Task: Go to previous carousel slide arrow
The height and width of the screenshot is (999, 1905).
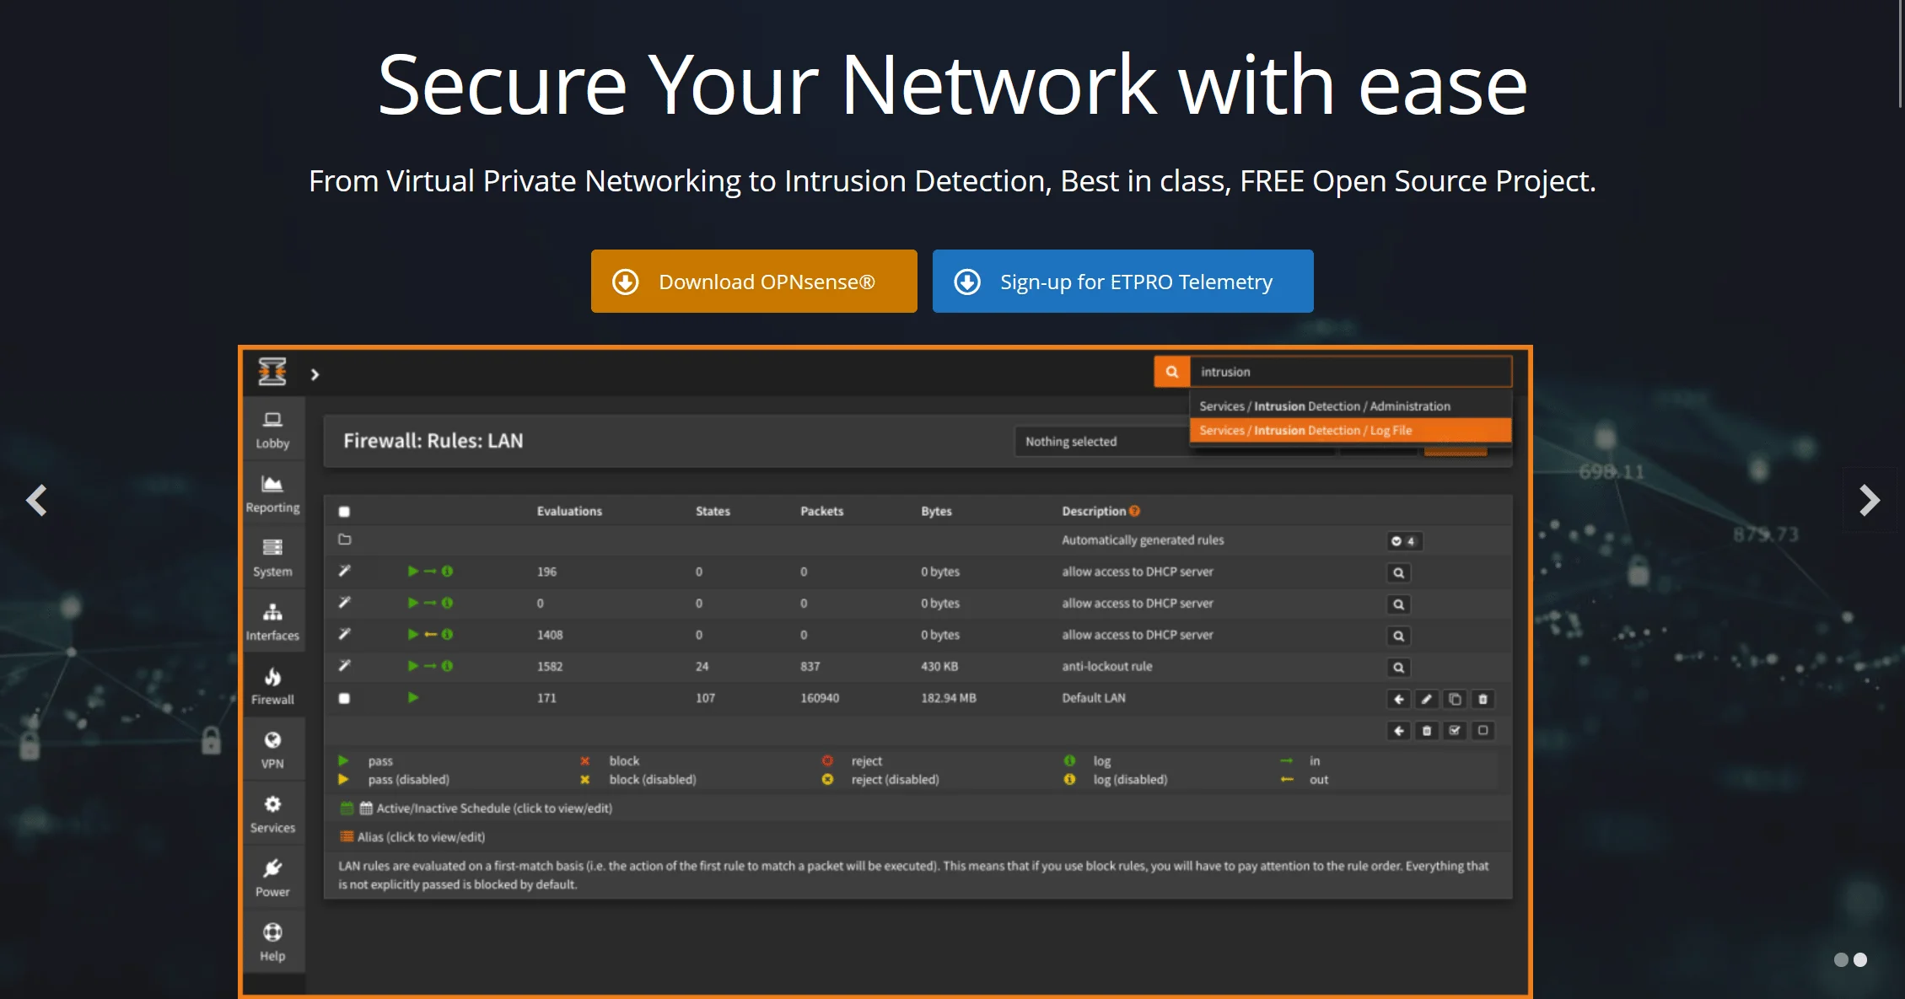Action: pos(36,500)
